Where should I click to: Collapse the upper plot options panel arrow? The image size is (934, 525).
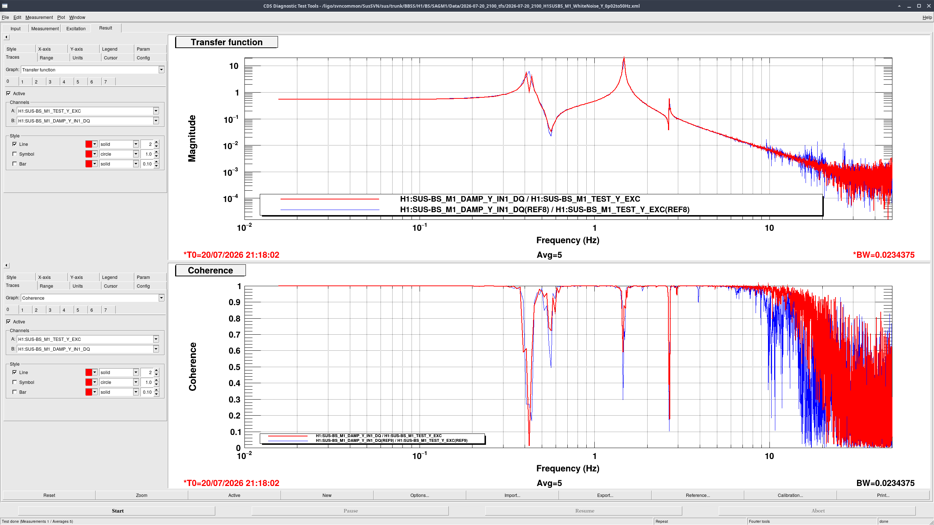coord(6,37)
